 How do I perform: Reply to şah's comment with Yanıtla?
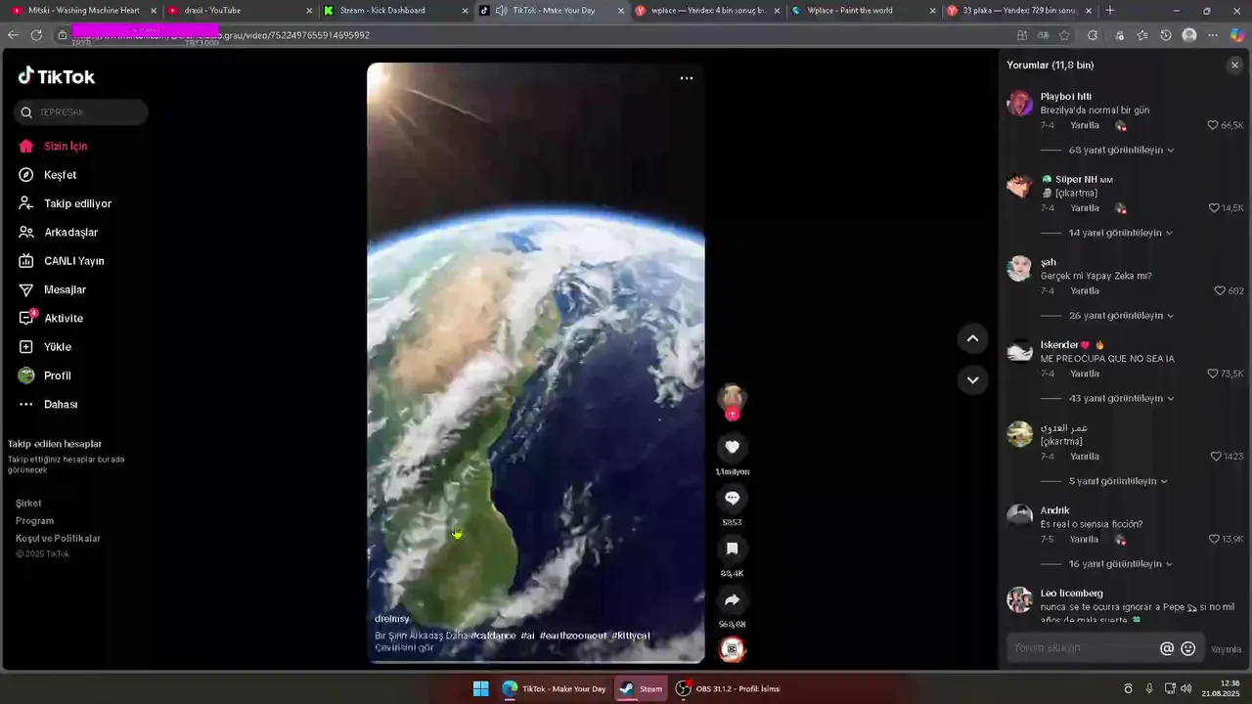pos(1084,290)
